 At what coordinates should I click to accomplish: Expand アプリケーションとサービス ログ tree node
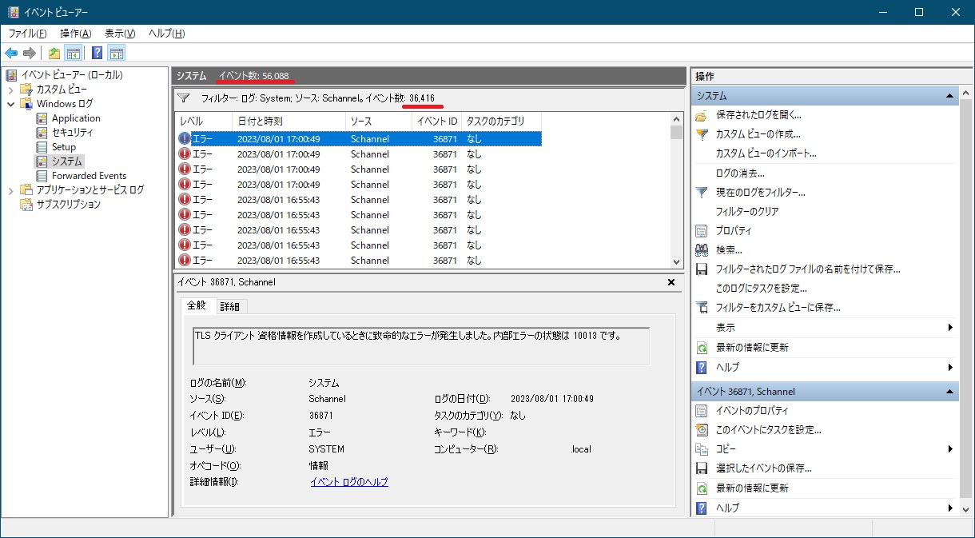tap(10, 190)
